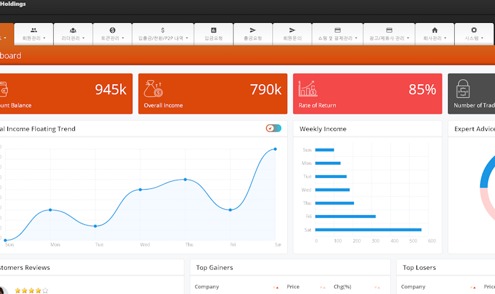The image size is (495, 294).
Task: Open the 회원관리 members menu
Action: pyautogui.click(x=33, y=34)
